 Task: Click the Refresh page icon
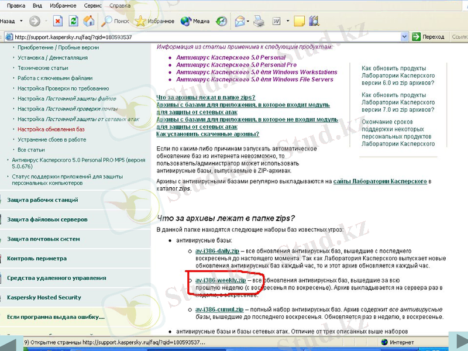[74, 21]
